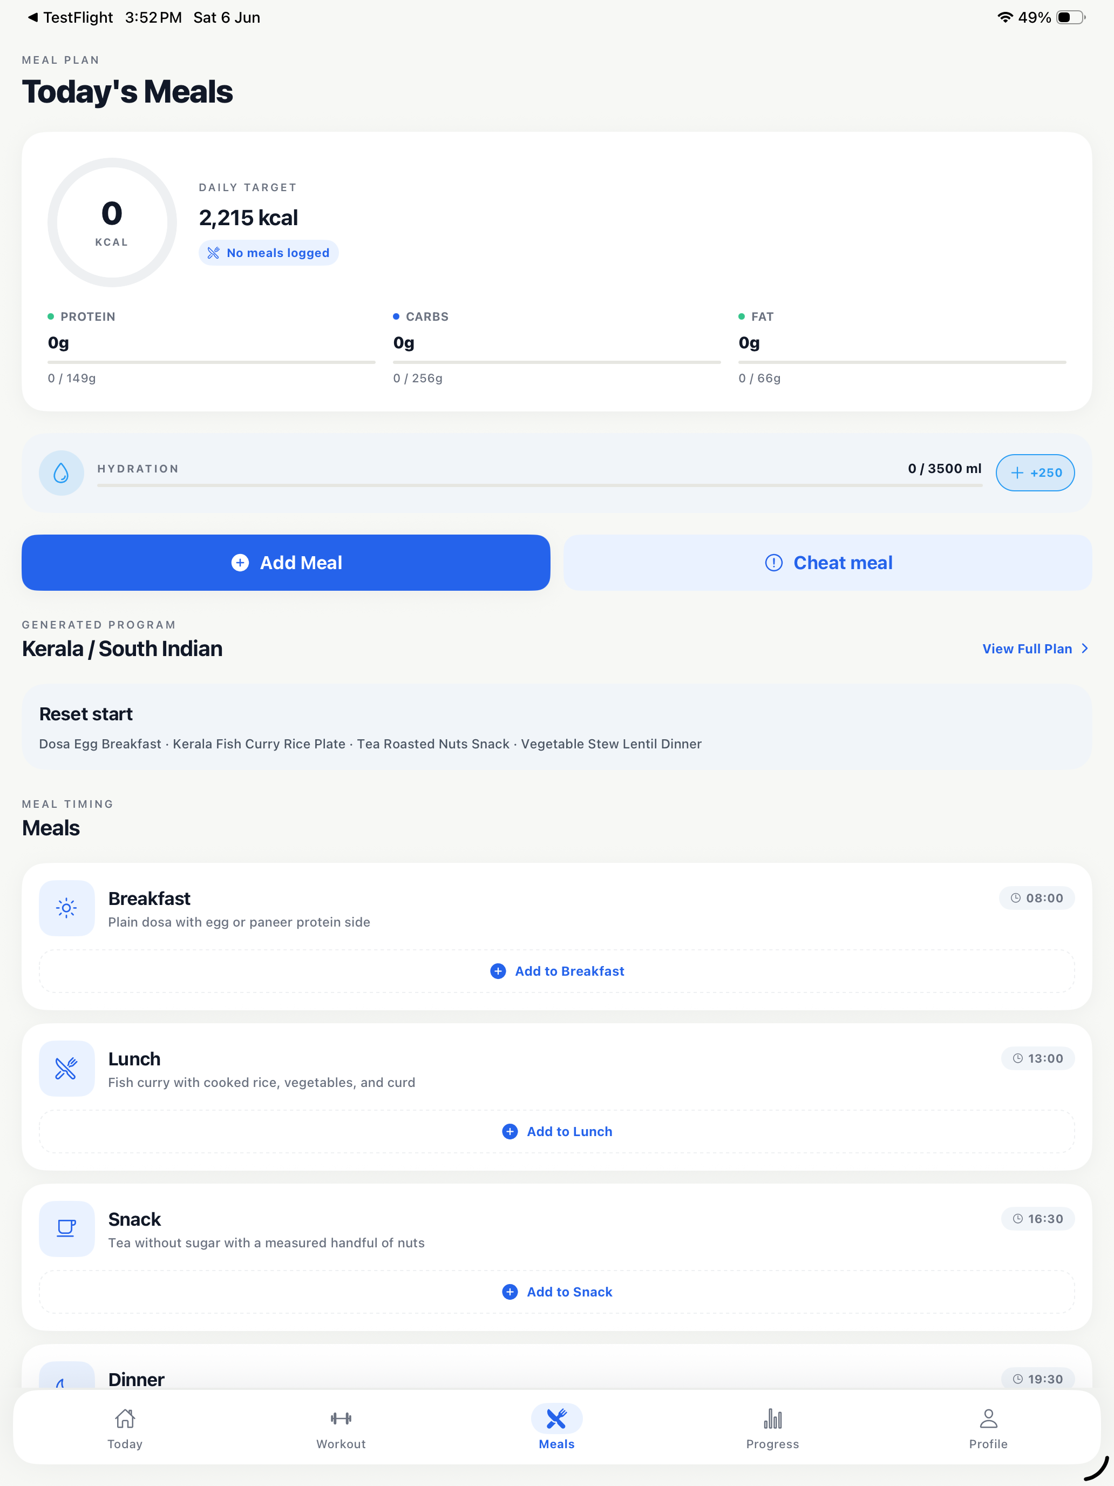The image size is (1114, 1486).
Task: Tap the hydration water drop icon
Action: (x=61, y=473)
